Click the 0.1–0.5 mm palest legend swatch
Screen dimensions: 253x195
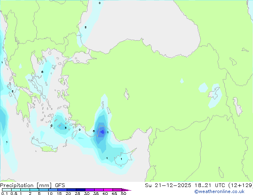point(7,190)
